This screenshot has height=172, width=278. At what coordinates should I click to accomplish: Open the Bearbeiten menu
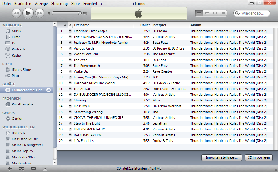pos(22,4)
